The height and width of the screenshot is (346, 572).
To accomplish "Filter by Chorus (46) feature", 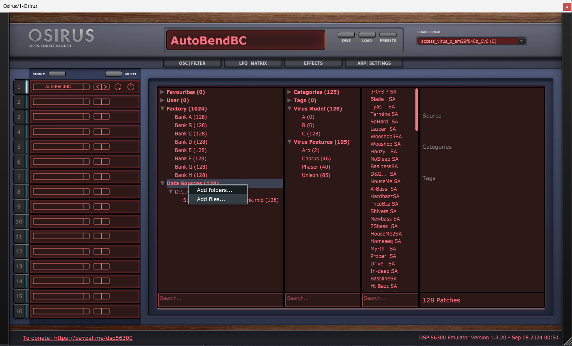I will coord(316,159).
